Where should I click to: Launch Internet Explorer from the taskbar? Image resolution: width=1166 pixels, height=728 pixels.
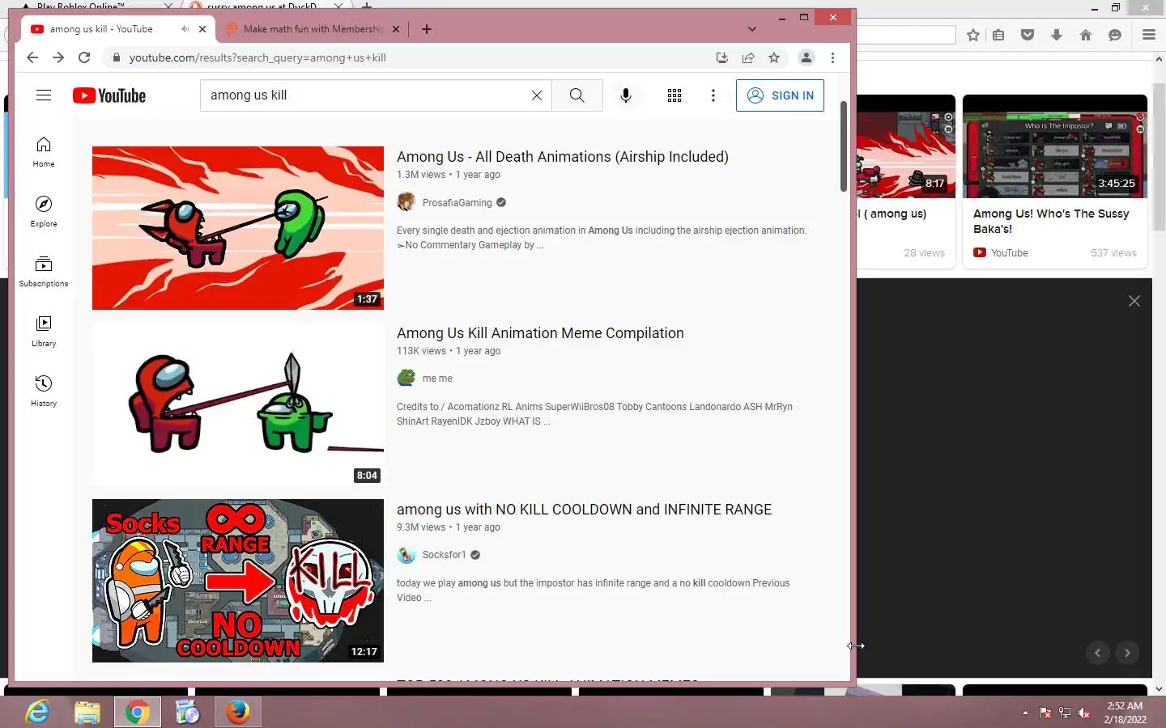coord(37,713)
